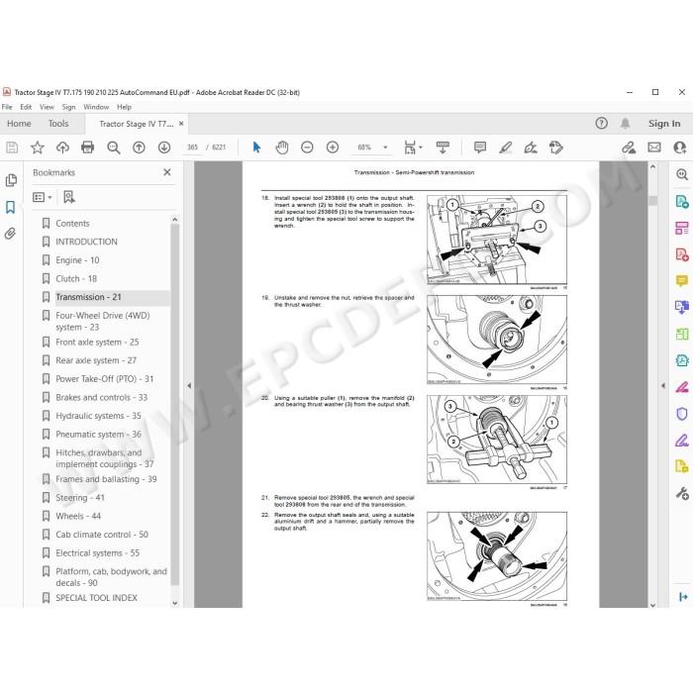This screenshot has width=693, height=693.
Task: Open Protect shield tool in right pane
Action: [x=681, y=414]
